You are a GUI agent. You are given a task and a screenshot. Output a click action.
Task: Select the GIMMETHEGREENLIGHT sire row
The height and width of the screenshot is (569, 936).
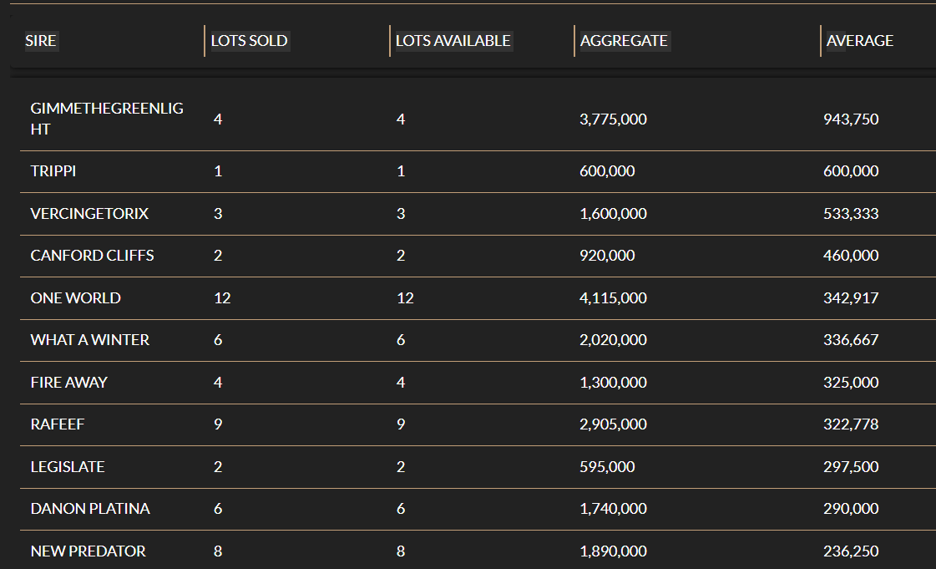point(478,119)
